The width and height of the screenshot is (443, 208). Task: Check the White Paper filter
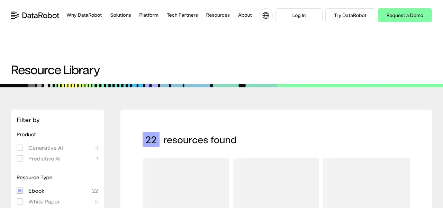20,201
